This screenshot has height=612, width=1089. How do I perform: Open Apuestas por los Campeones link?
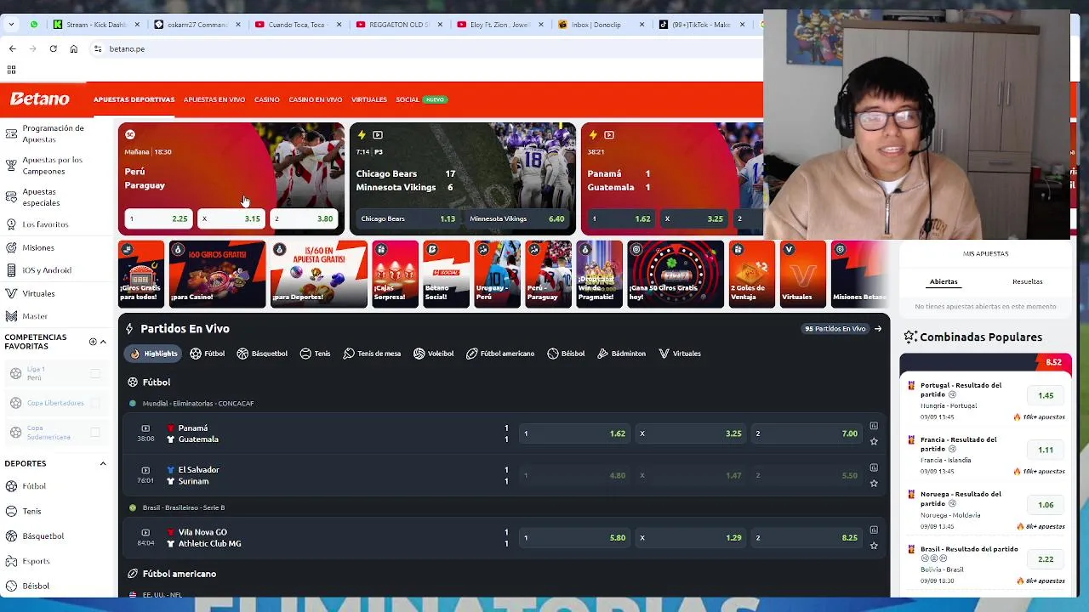[x=53, y=165]
